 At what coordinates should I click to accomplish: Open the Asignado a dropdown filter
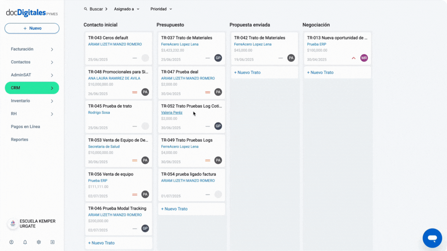click(x=126, y=9)
